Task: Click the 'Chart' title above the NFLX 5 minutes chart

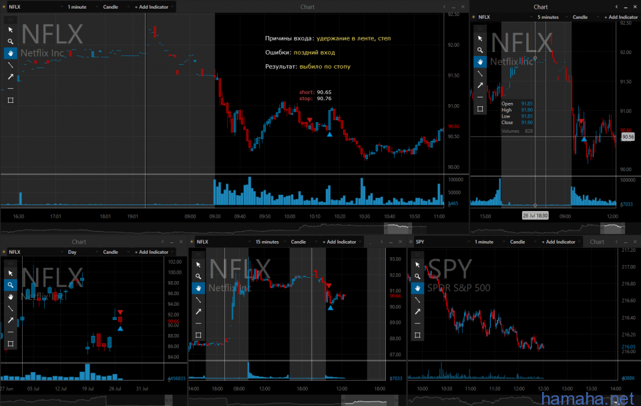Action: click(x=540, y=7)
